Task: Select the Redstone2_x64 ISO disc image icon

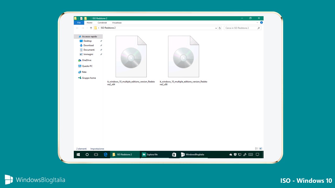Action: pos(131,56)
